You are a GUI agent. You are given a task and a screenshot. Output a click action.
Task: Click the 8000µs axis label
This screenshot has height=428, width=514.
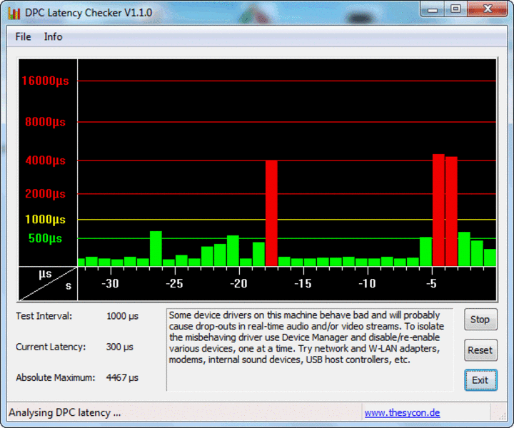pos(45,122)
